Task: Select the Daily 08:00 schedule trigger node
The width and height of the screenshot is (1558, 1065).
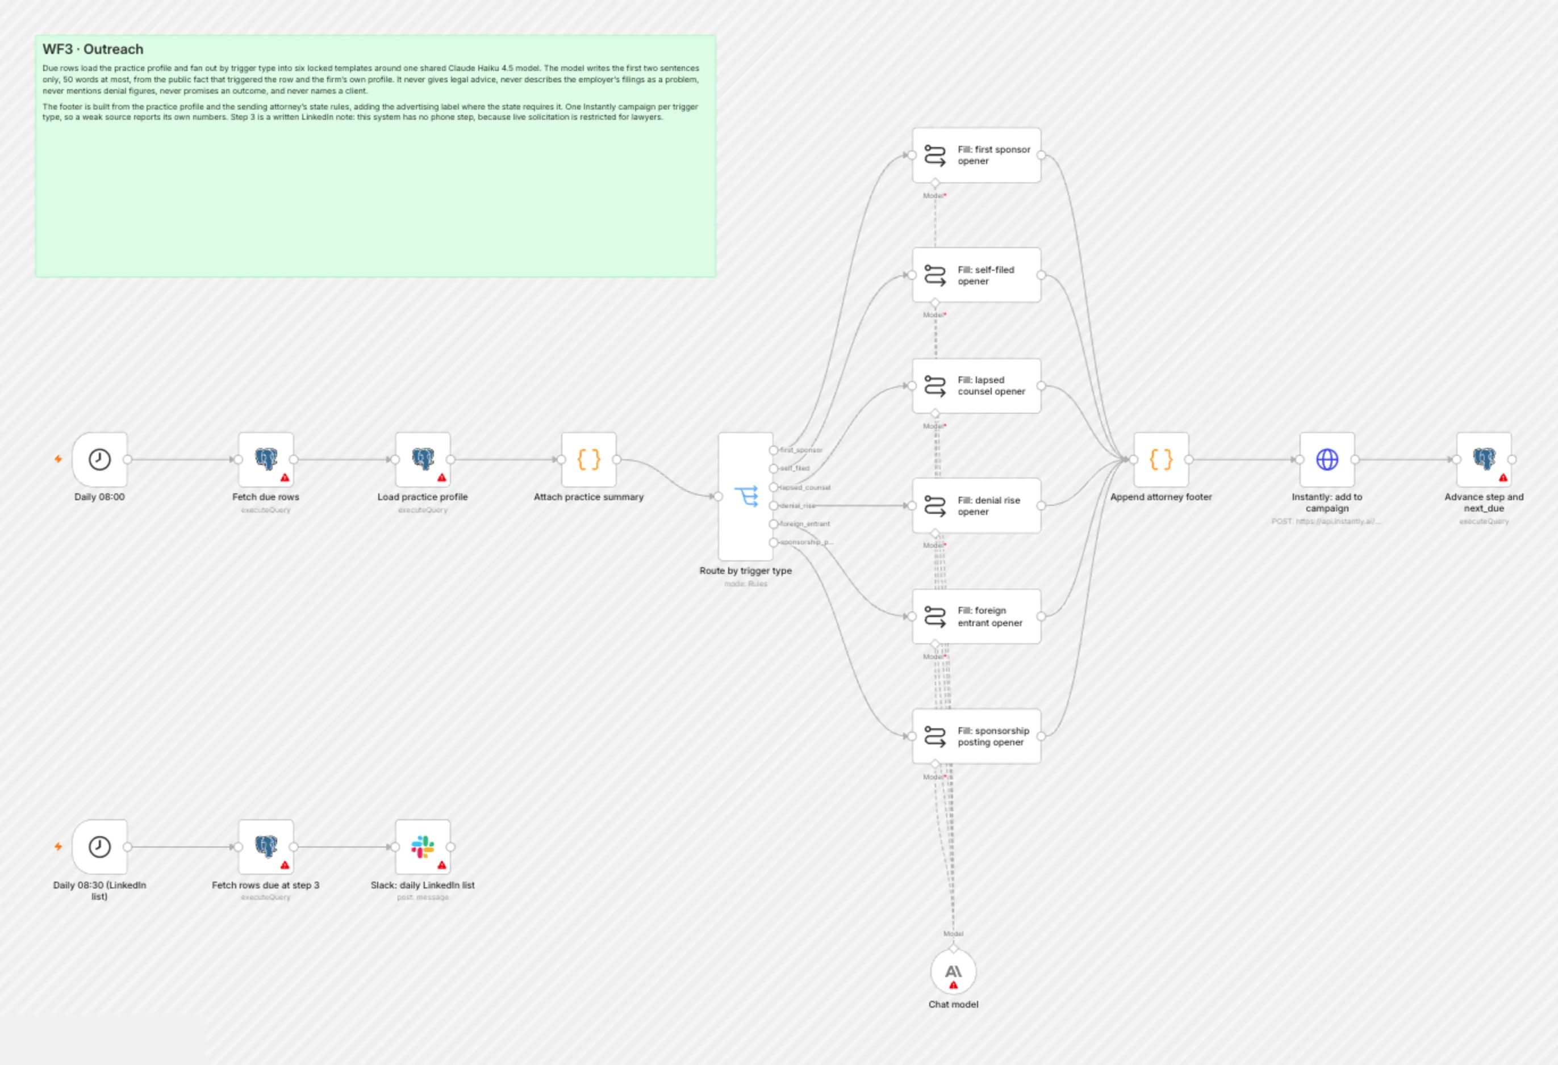Action: pos(99,459)
